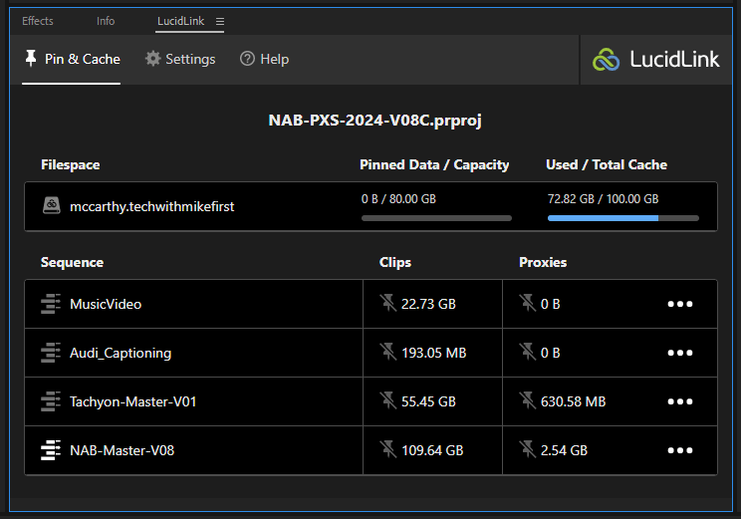The width and height of the screenshot is (741, 519).
Task: Click the pushpin icon beside Pin & Cache
Action: [x=31, y=58]
